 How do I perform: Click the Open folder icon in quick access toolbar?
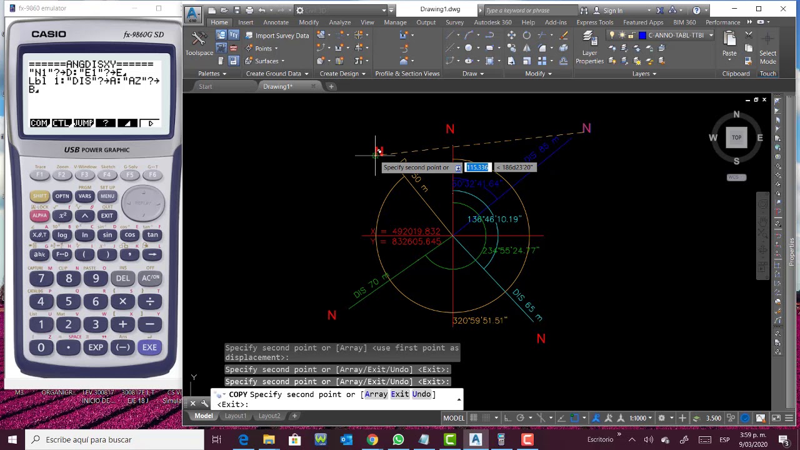coord(224,10)
